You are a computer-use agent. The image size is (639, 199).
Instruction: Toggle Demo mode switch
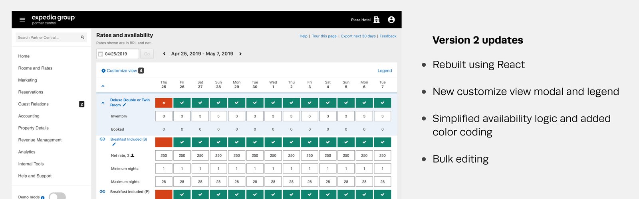pyautogui.click(x=57, y=196)
